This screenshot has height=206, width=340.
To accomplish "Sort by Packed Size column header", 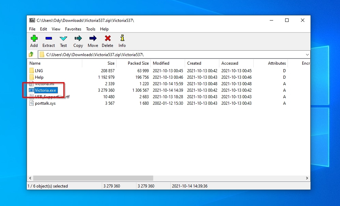I will pos(134,63).
